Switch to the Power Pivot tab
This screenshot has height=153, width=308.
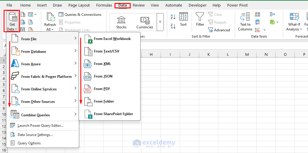(237, 5)
